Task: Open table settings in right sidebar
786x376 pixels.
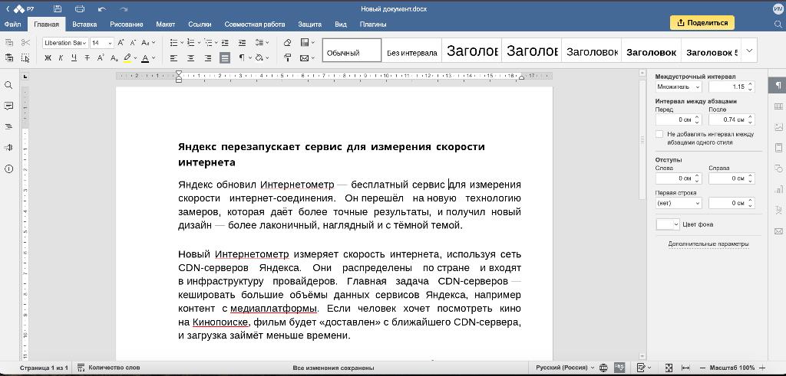Action: (778, 106)
